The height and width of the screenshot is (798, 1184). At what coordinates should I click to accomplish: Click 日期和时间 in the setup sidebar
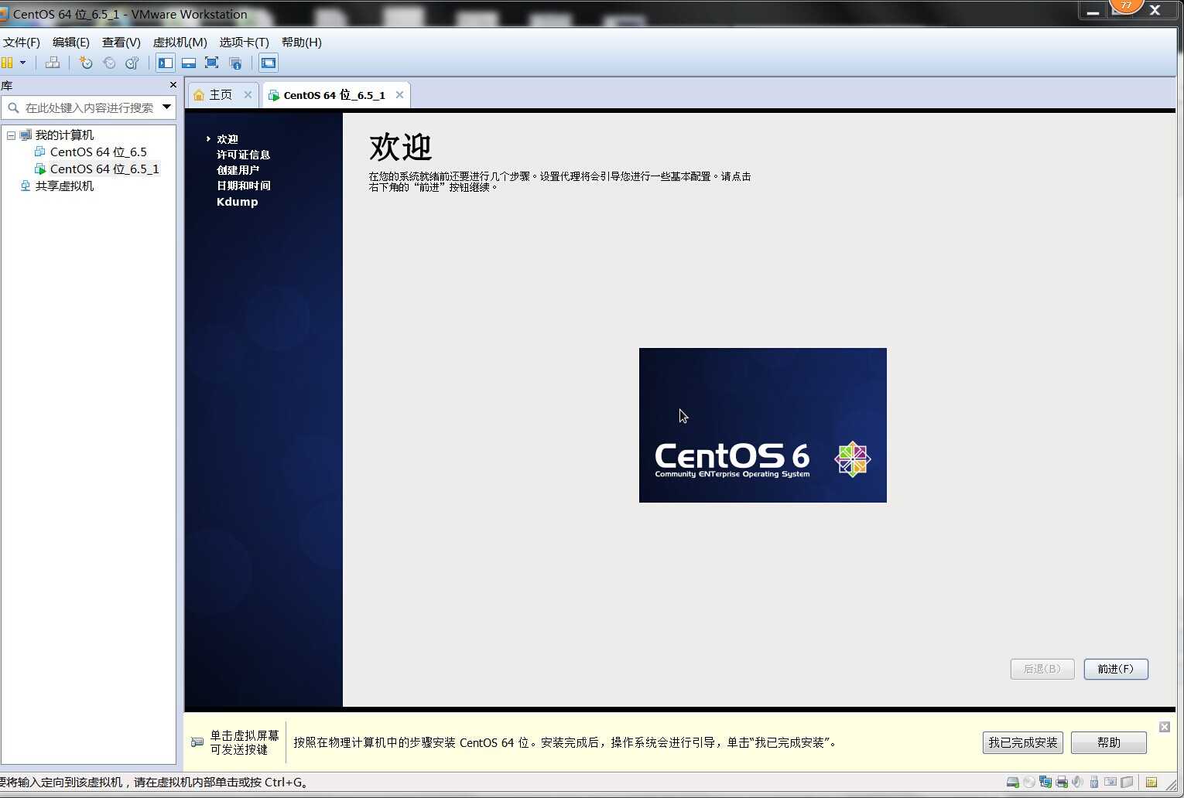pyautogui.click(x=244, y=186)
